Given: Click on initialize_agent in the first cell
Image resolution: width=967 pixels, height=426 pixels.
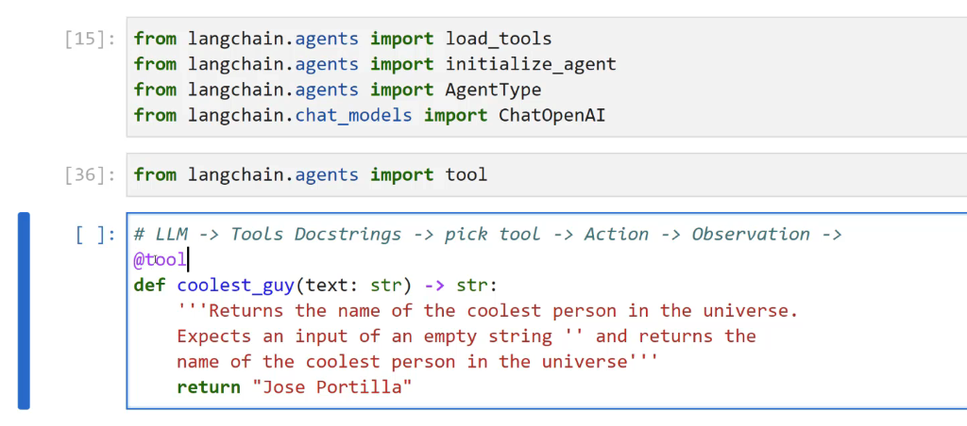Looking at the screenshot, I should click(x=530, y=64).
